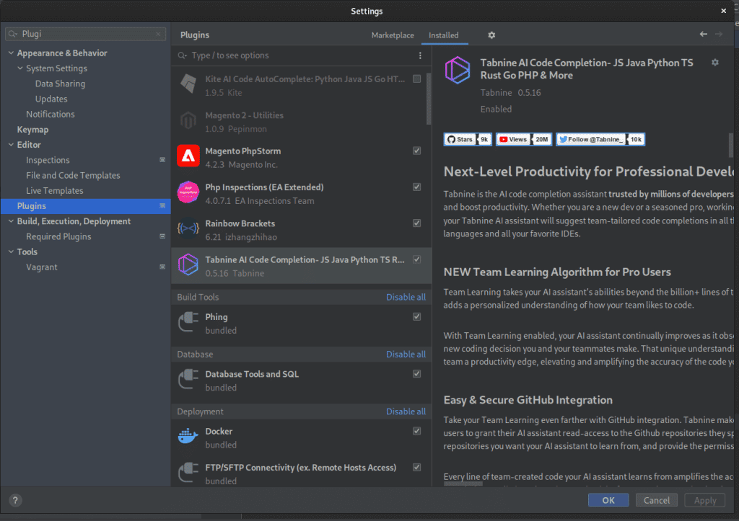The image size is (739, 521).
Task: Click the Magento 2 Utilities plugin icon
Action: point(188,120)
